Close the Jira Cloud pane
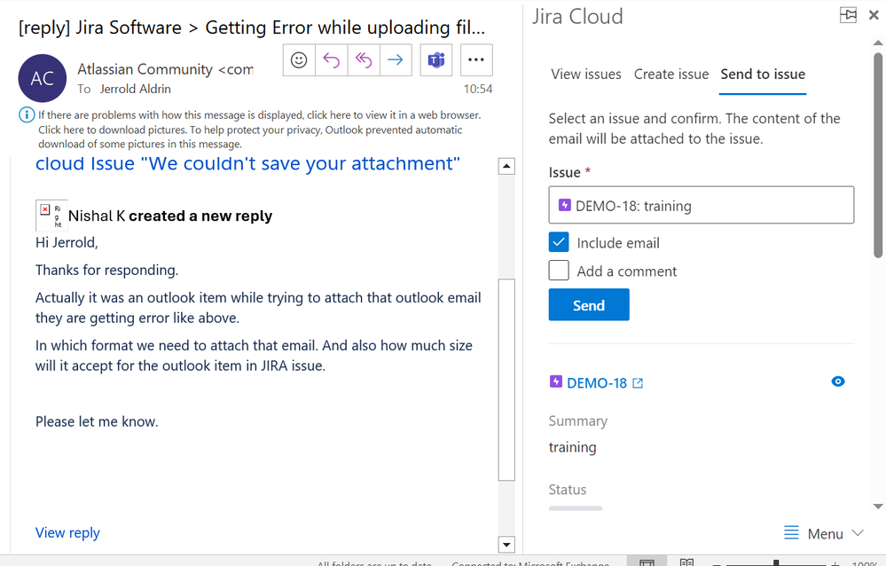Screen dimensions: 886x566 (874, 15)
